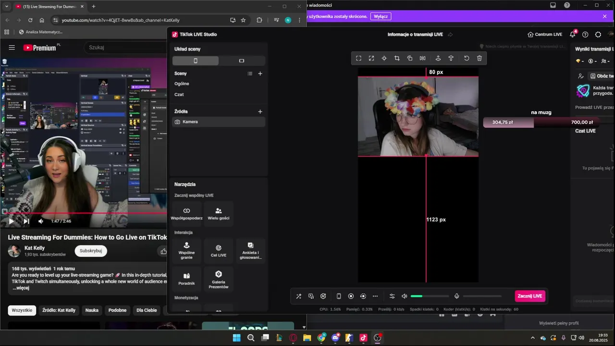615x346 pixels.
Task: Open Galeria Prezentów tool
Action: [x=218, y=279]
